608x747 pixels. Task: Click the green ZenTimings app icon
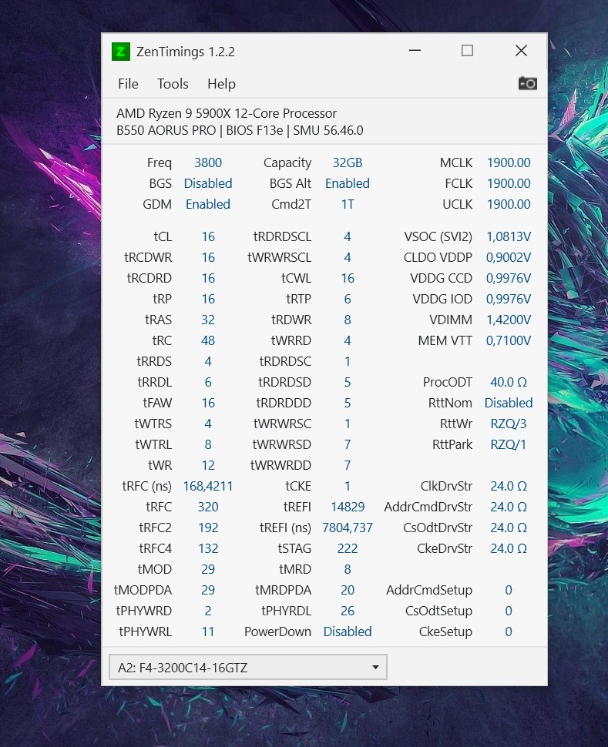121,52
